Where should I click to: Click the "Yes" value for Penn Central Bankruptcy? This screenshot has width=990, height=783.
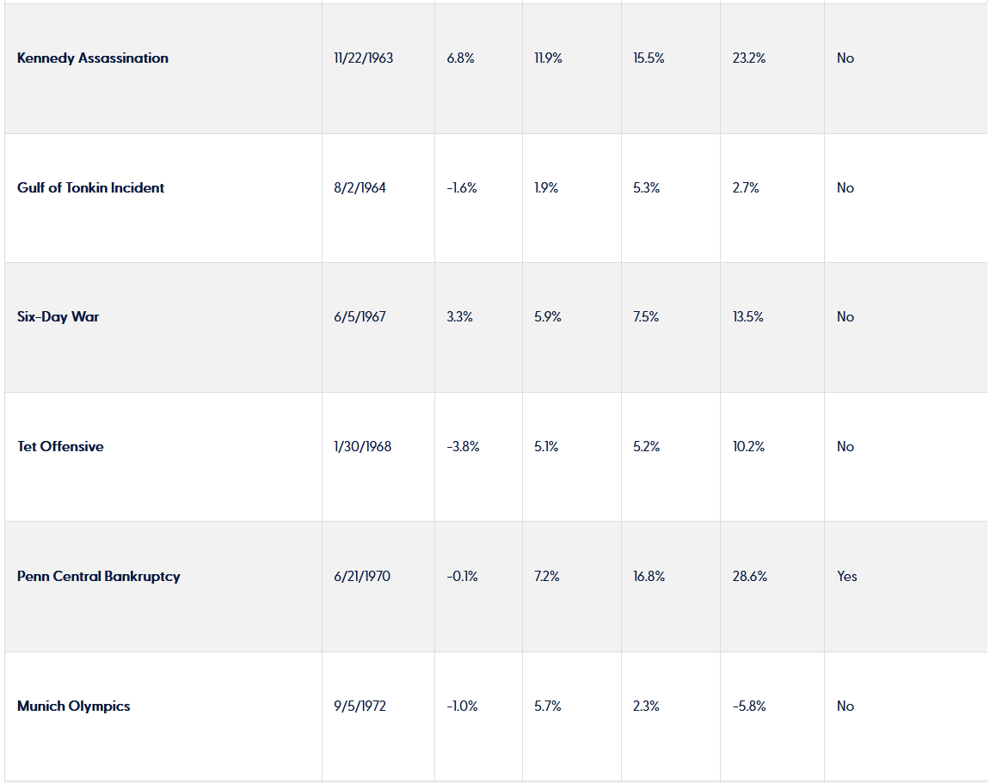coord(847,577)
